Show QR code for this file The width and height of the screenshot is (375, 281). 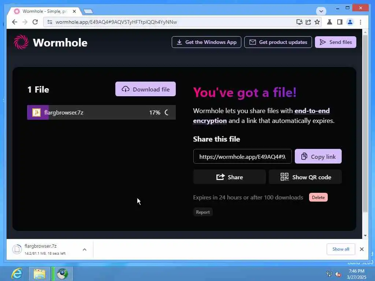coord(305,177)
